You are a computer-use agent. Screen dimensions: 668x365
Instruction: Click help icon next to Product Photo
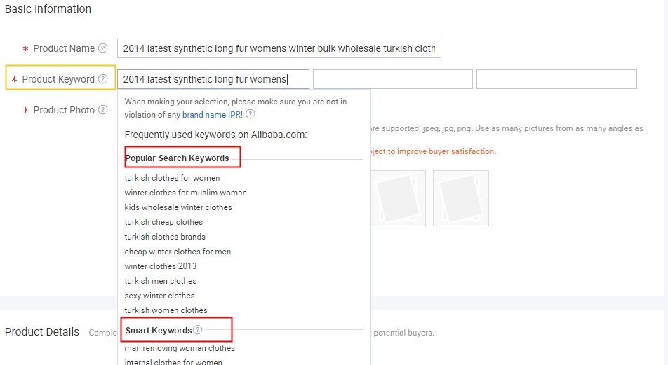[103, 110]
